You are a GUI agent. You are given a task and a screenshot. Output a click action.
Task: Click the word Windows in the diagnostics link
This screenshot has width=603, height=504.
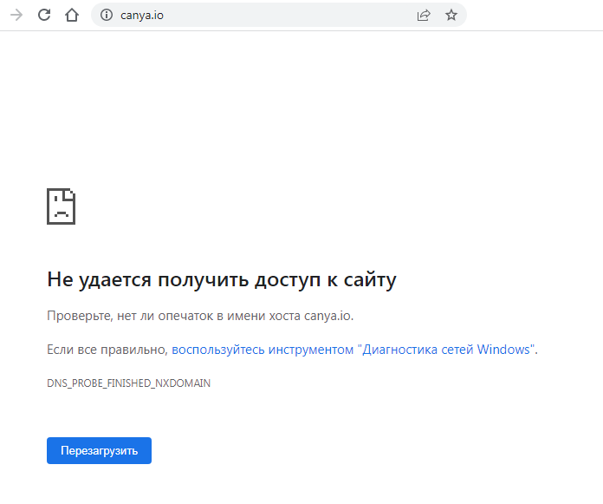(x=504, y=350)
